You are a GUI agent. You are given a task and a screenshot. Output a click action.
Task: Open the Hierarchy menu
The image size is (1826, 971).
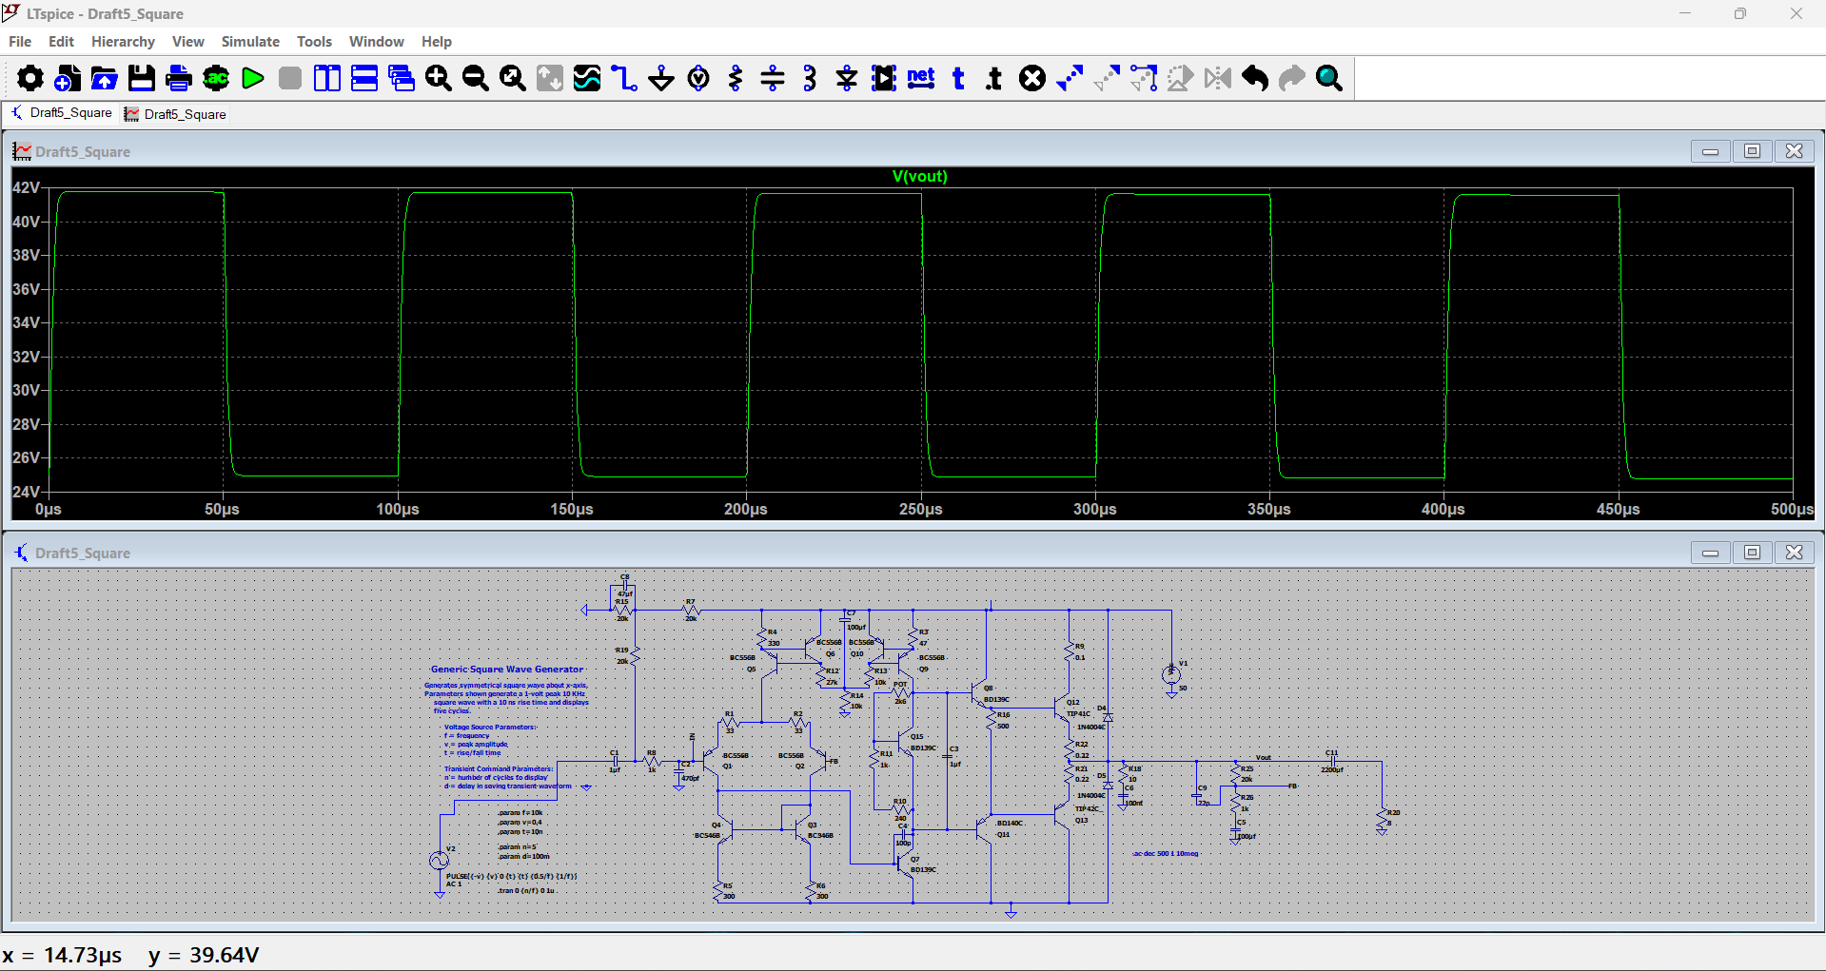(123, 42)
